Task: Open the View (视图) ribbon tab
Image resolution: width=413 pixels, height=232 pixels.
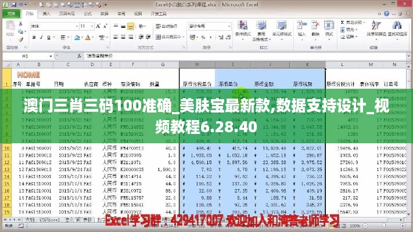Action: [x=138, y=14]
